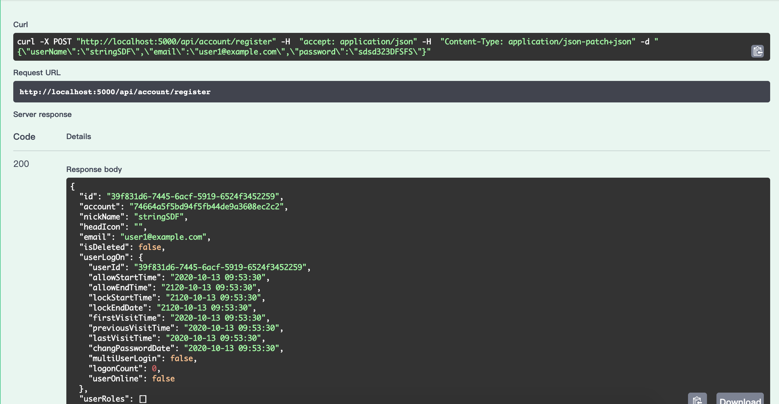Click the user1@example.com email value

coord(163,237)
